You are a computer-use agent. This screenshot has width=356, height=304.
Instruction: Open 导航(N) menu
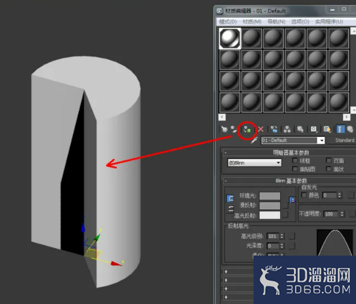[276, 22]
